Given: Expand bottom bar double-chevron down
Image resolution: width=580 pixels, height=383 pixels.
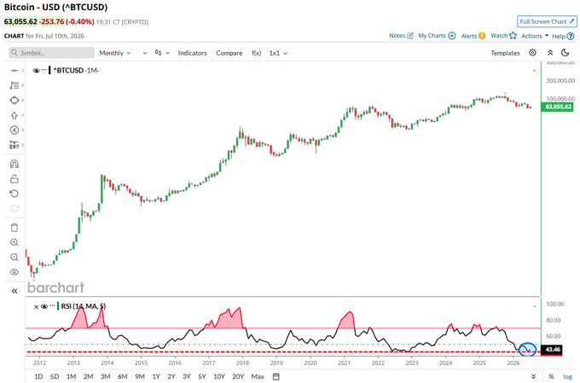Looking at the screenshot, I should [x=534, y=376].
